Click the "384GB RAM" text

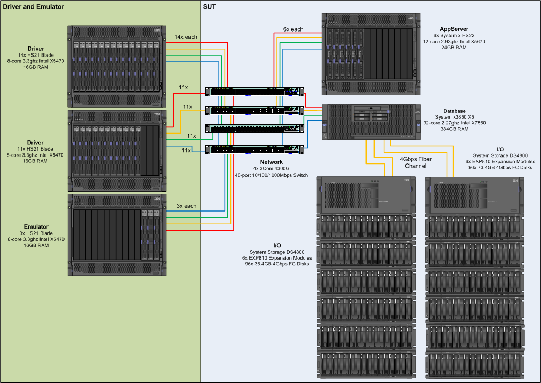[455, 129]
